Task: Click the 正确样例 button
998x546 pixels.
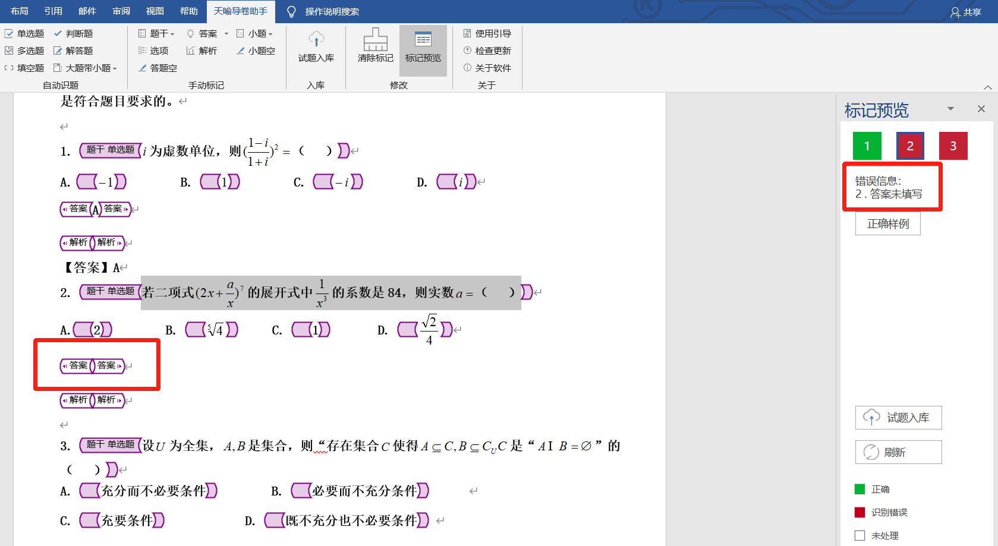Action: [887, 224]
